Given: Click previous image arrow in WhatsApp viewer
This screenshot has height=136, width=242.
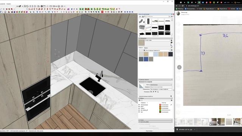Looking at the screenshot, I should tap(179, 67).
